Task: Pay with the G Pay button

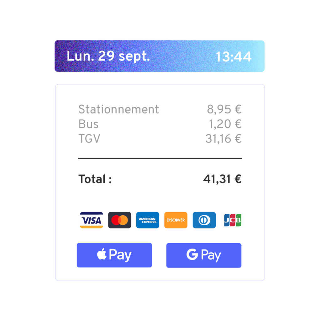Action: pos(204,255)
